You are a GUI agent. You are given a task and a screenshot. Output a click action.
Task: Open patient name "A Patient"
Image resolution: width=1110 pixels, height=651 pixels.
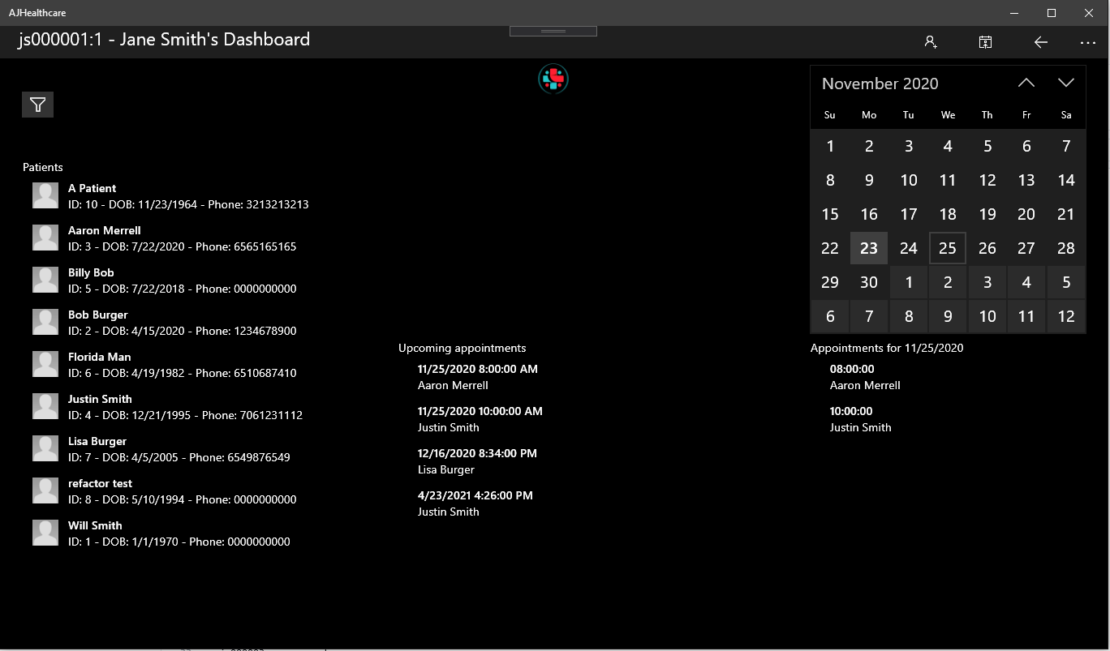coord(92,188)
